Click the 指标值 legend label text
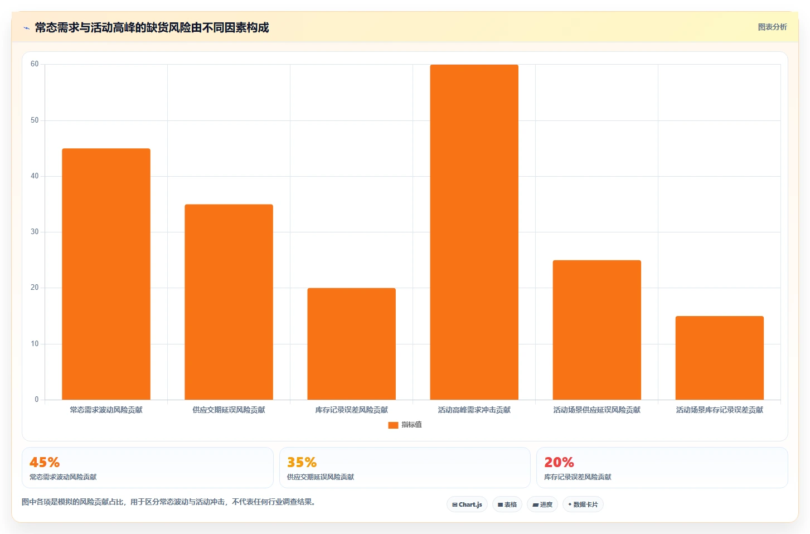 (411, 425)
